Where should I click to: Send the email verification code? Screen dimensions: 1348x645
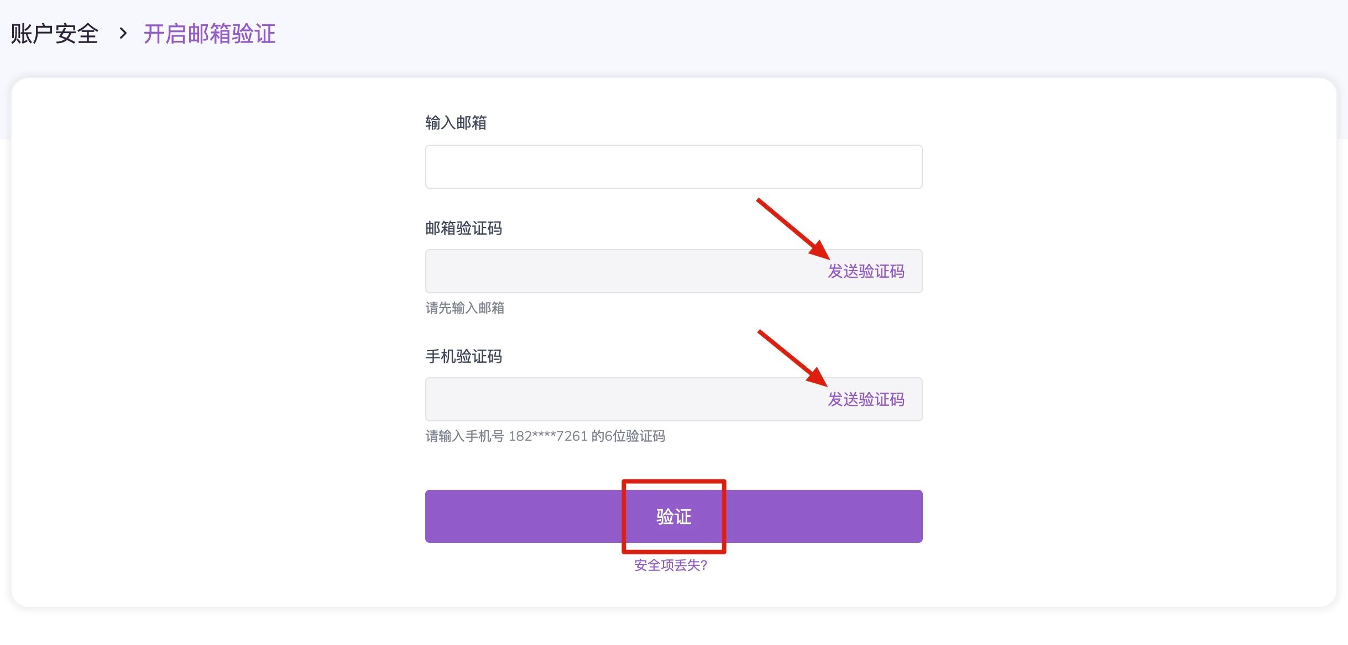(865, 271)
